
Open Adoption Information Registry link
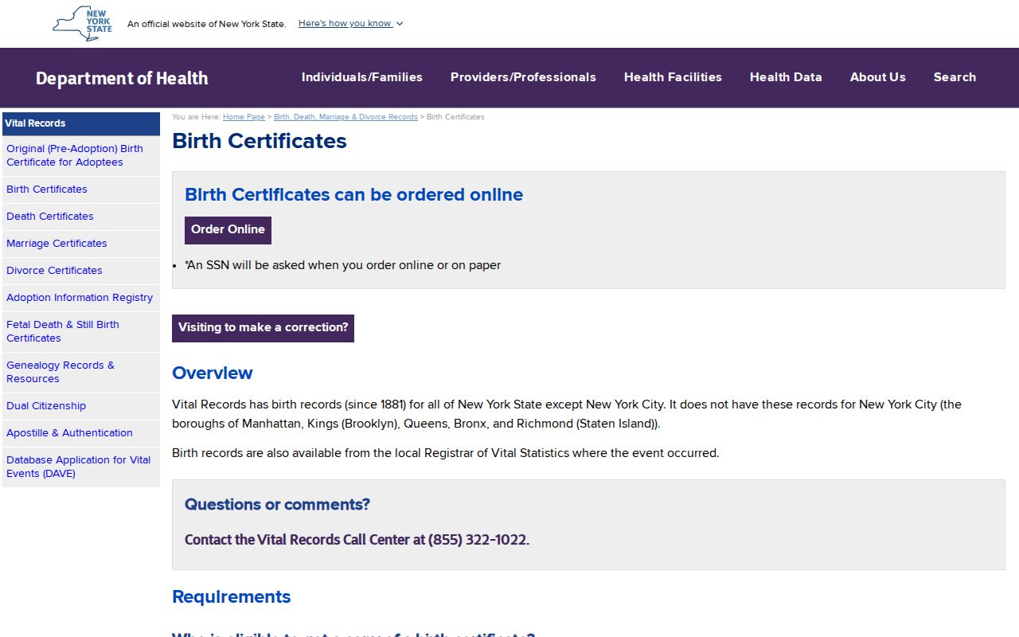coord(81,298)
